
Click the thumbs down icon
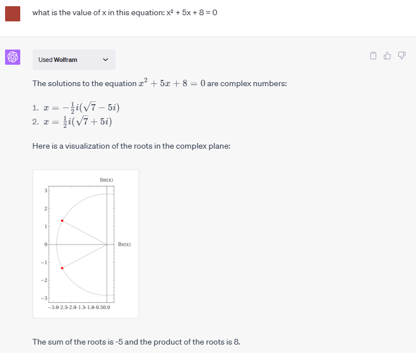coord(401,56)
